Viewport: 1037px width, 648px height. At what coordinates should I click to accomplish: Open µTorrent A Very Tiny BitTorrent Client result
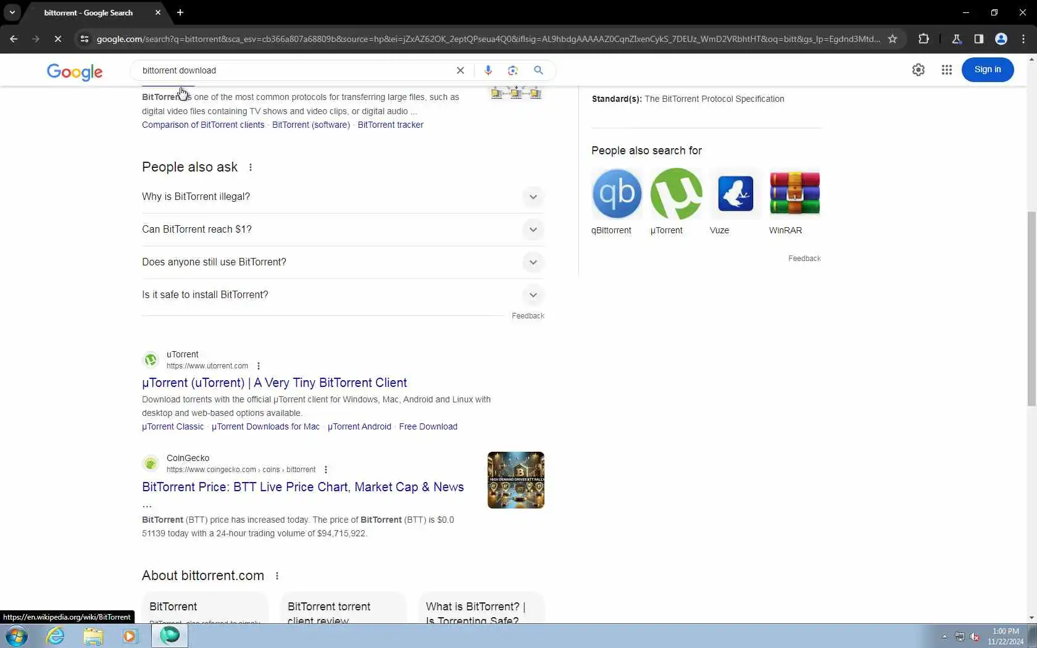click(x=275, y=383)
